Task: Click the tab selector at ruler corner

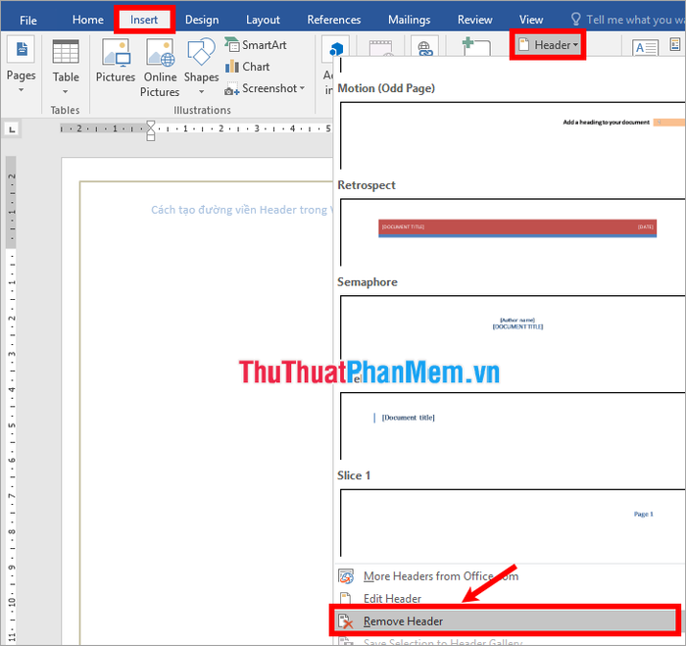Action: [x=12, y=127]
